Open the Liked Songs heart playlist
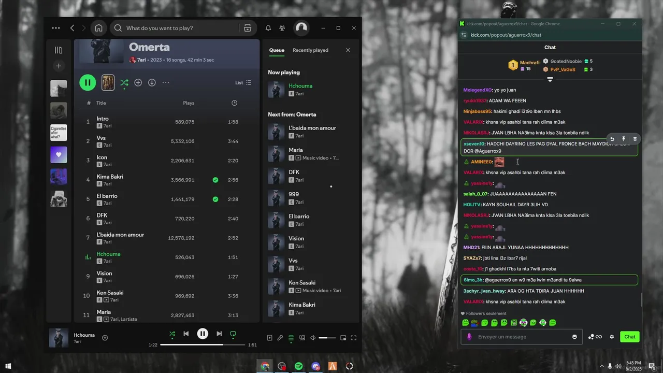The height and width of the screenshot is (373, 663). pyautogui.click(x=59, y=154)
